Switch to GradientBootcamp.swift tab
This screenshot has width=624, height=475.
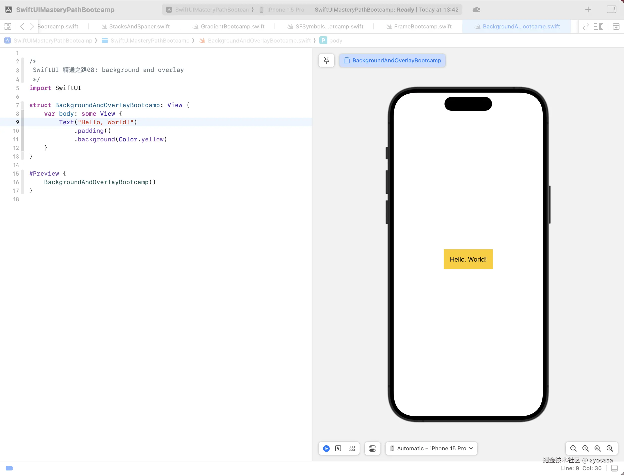232,27
